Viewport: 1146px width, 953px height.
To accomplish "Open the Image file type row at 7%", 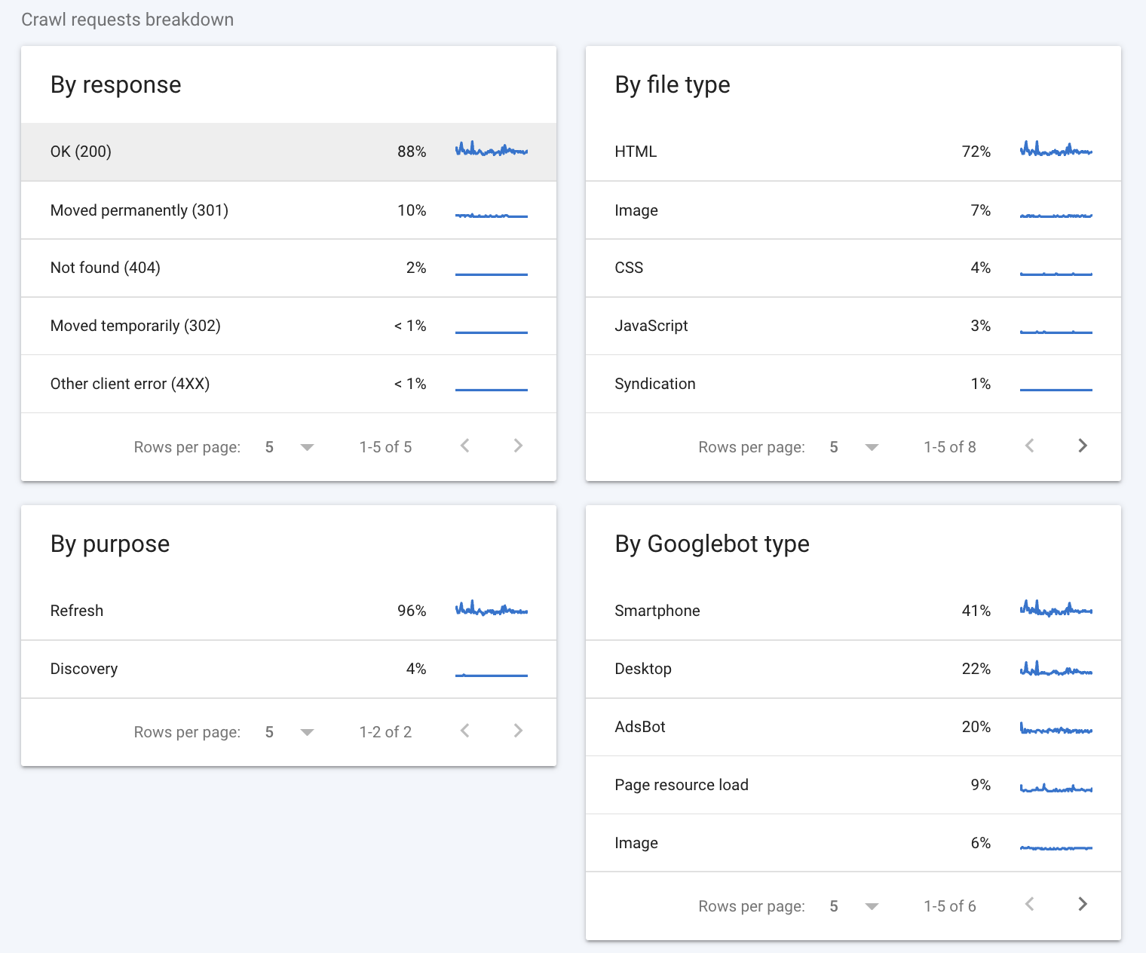I will click(853, 210).
